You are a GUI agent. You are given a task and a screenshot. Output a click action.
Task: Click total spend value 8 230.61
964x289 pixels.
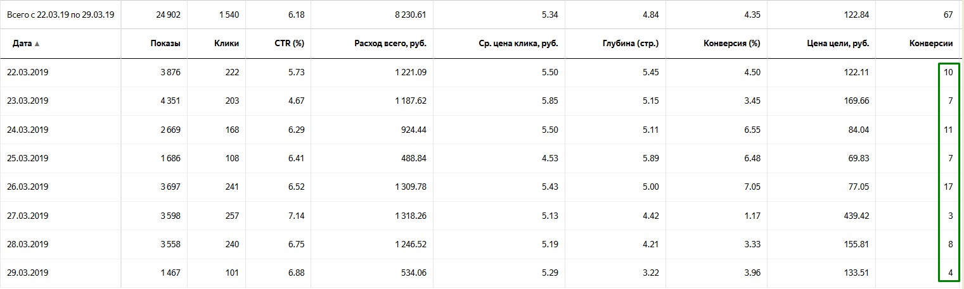pyautogui.click(x=406, y=15)
